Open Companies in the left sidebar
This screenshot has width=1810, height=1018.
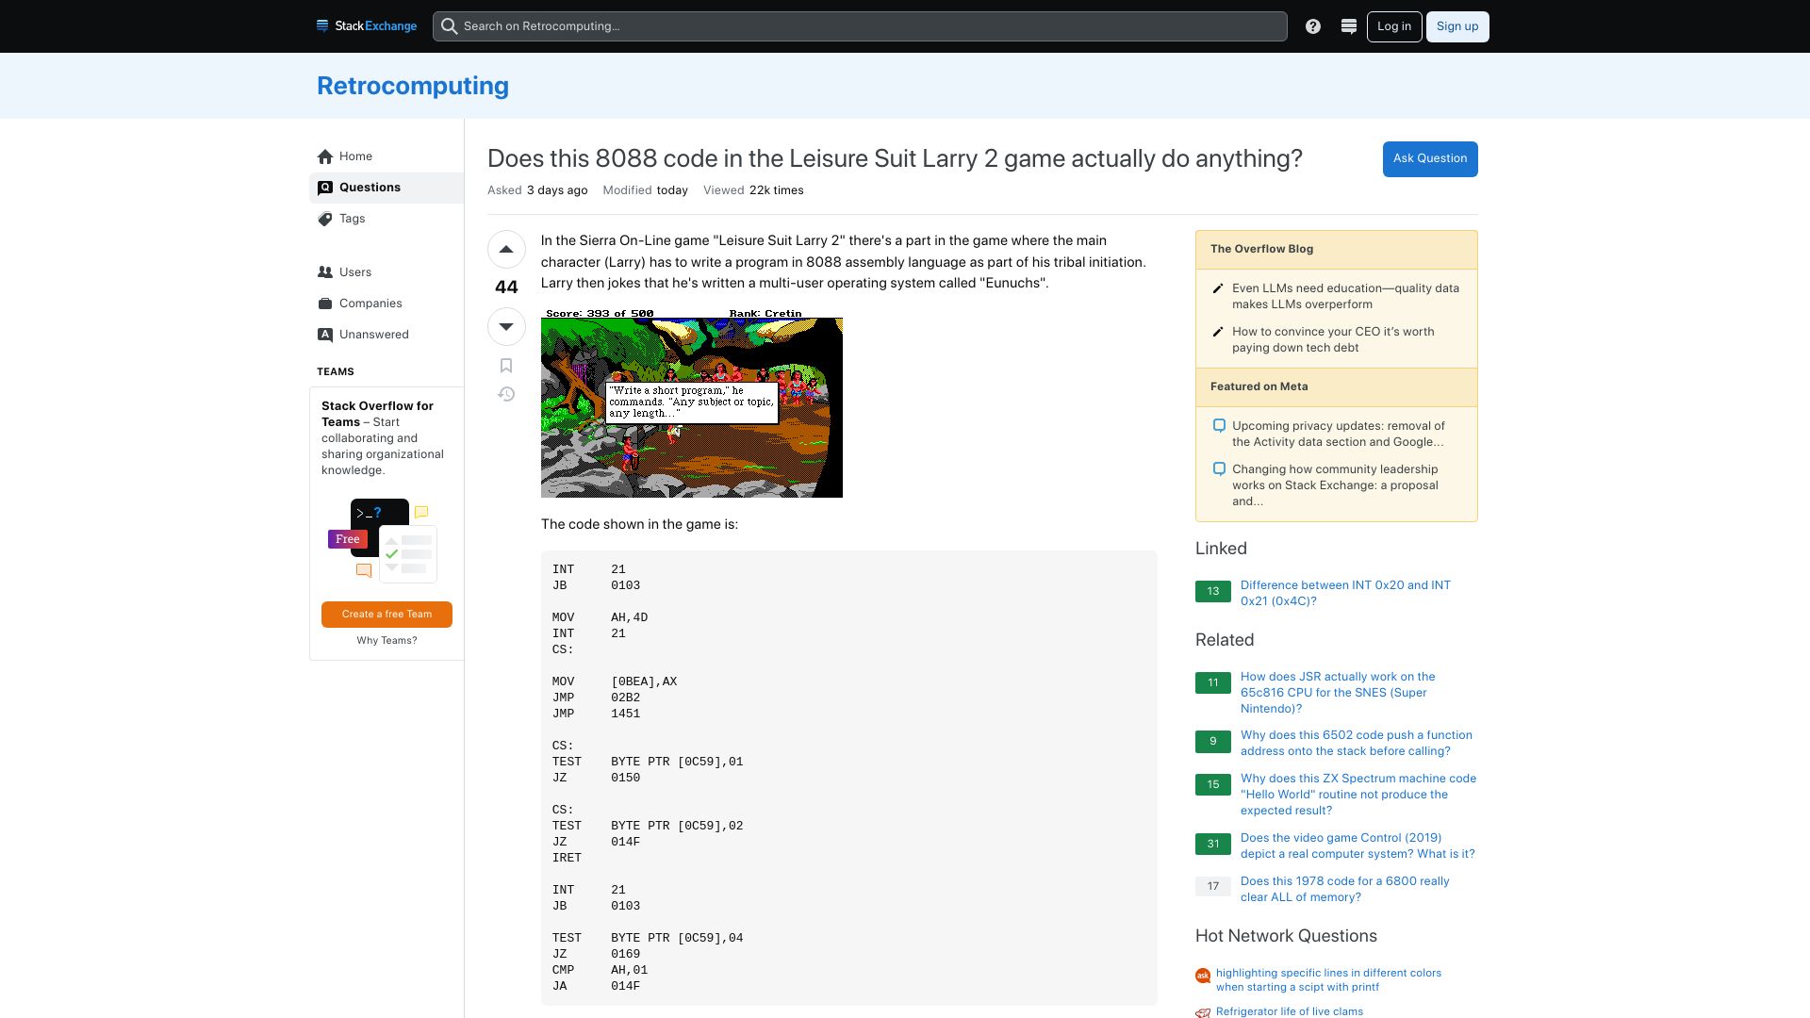tap(387, 304)
